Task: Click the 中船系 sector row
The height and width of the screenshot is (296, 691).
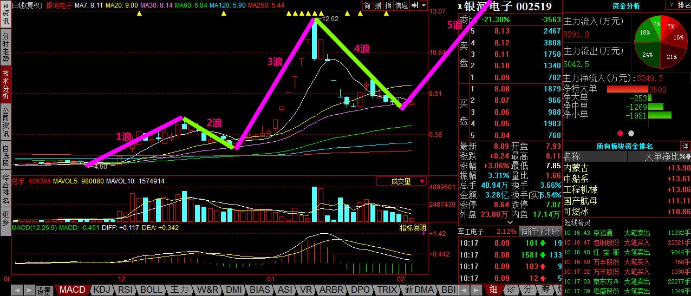Action: [627, 179]
